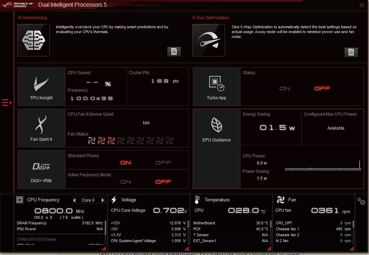The width and height of the screenshot is (369, 255).
Task: Click the Core 0 selector field
Action: click(x=88, y=200)
